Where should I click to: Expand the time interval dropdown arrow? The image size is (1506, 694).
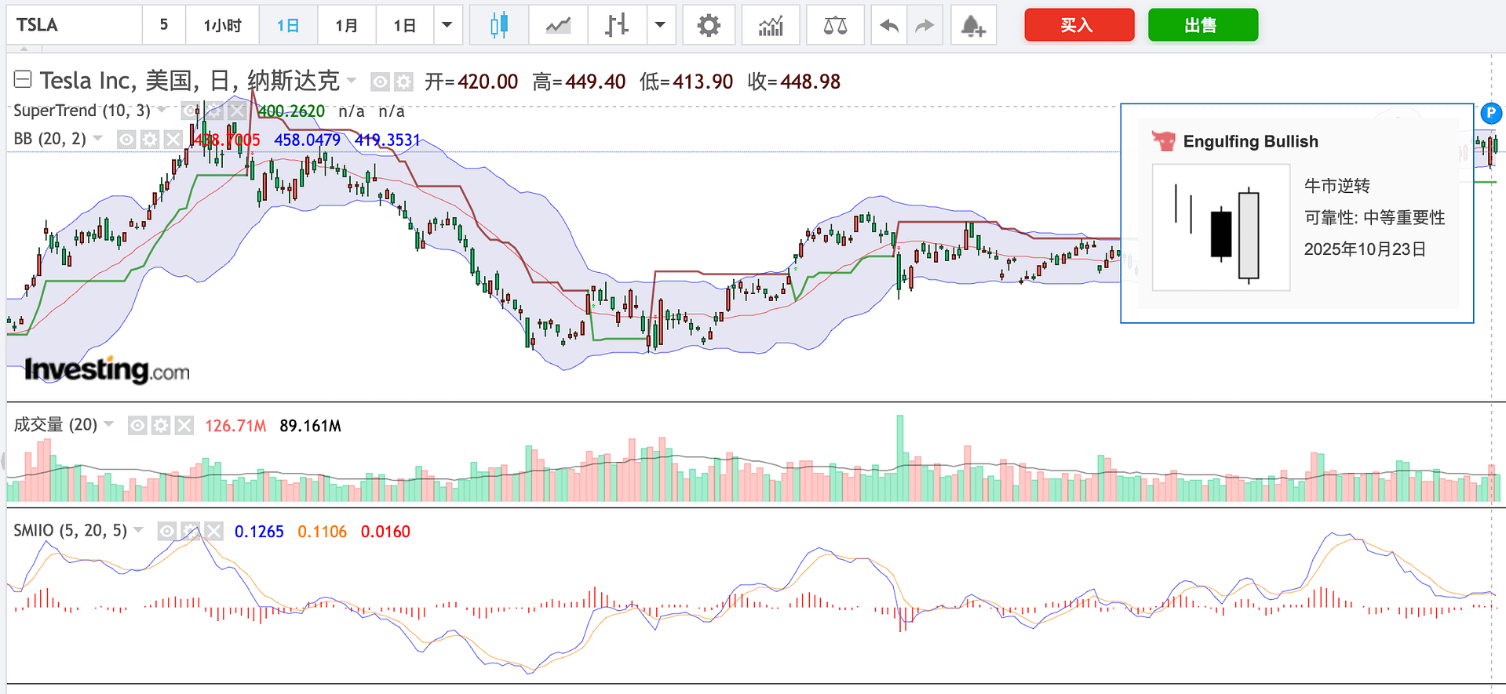coord(447,25)
